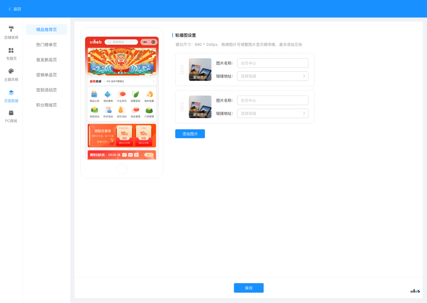Click the 添加图片 button
This screenshot has height=303, width=427.
coord(190,134)
